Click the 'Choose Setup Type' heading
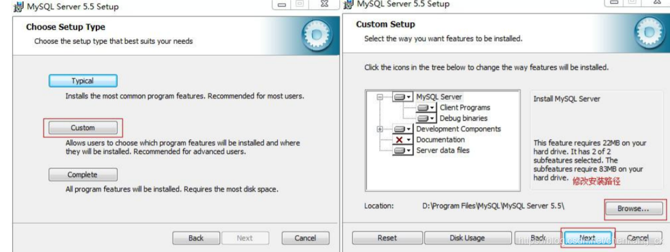 65,27
